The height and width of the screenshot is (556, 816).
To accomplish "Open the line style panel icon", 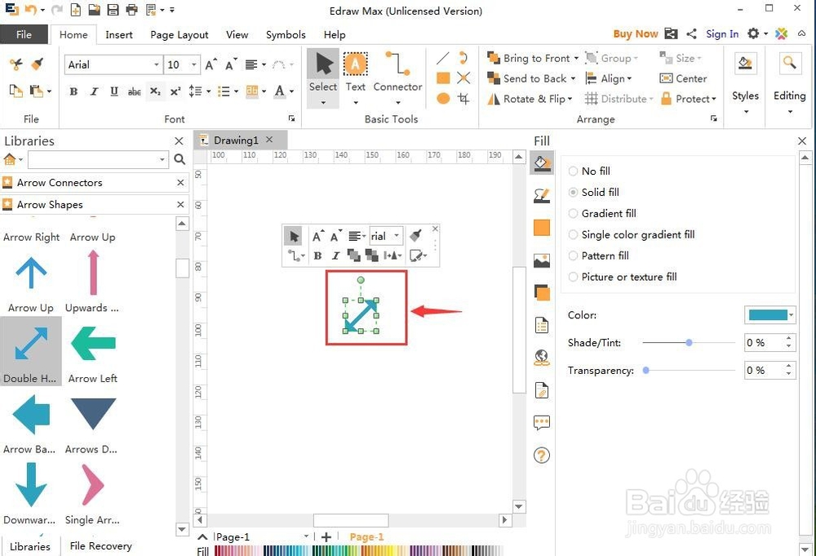I will point(542,196).
